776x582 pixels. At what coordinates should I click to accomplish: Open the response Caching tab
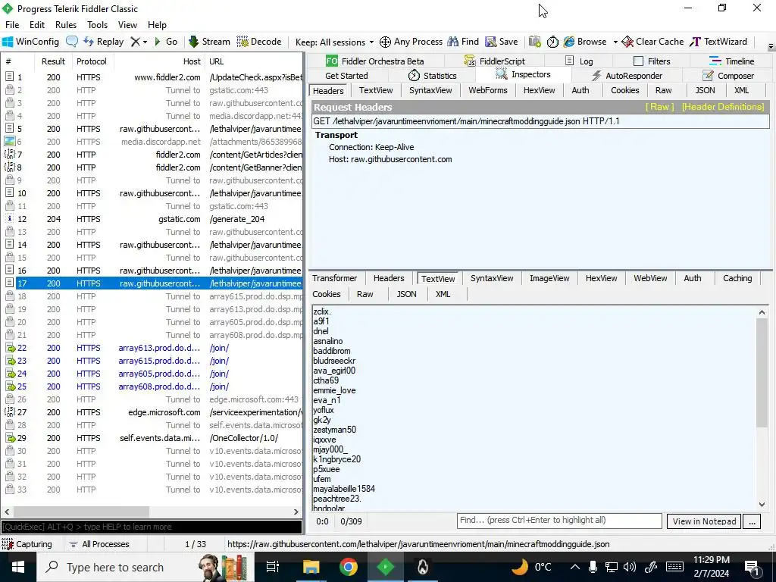click(x=737, y=278)
